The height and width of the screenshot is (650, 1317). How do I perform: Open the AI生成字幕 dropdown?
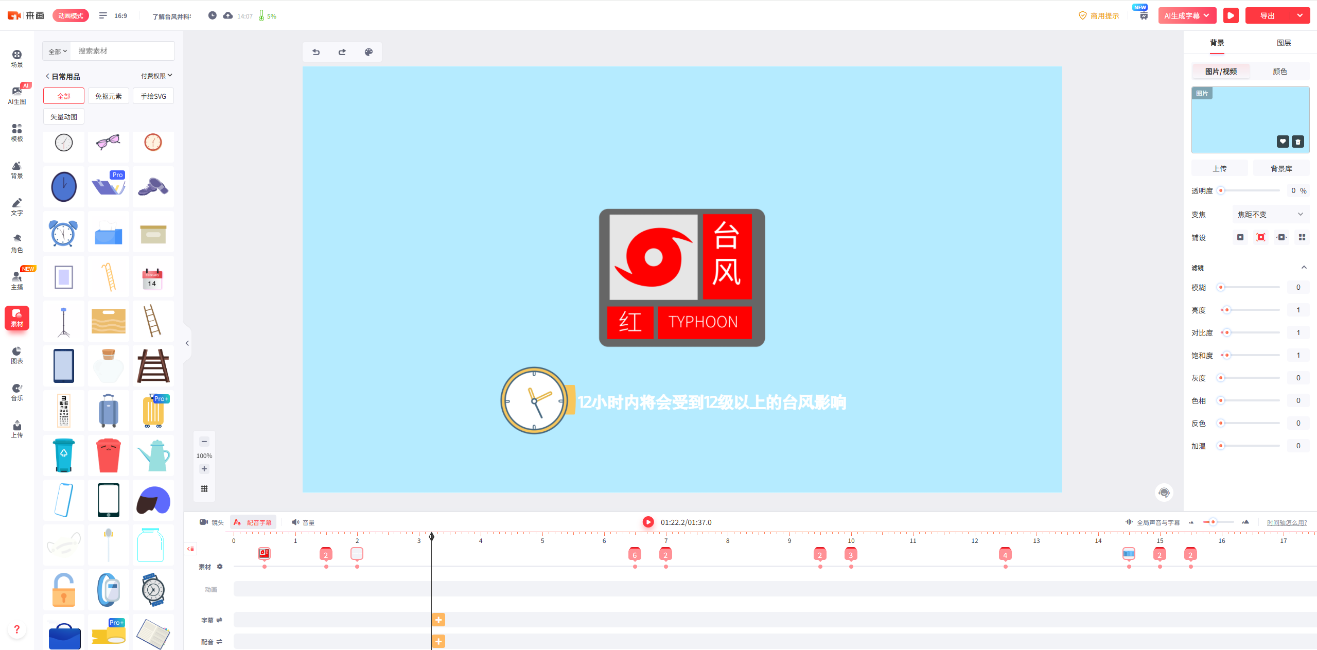click(x=1187, y=15)
